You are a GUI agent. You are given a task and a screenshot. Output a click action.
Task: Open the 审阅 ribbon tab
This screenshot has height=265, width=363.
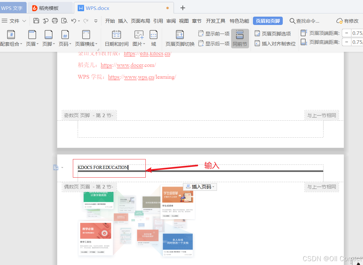pos(171,21)
